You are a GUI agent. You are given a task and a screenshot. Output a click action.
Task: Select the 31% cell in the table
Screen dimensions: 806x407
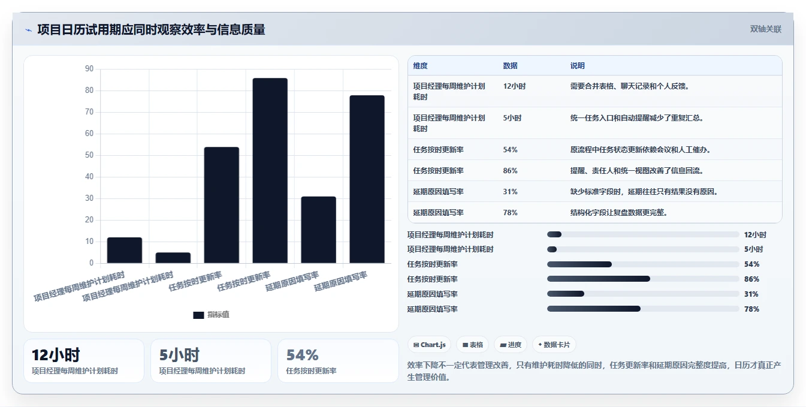tap(511, 191)
